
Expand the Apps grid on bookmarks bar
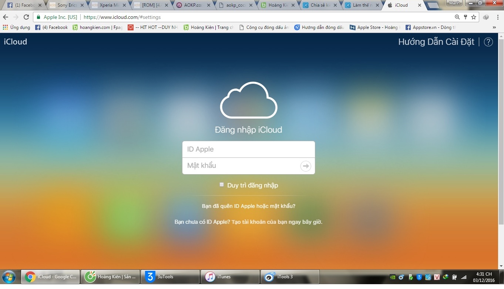(5, 27)
